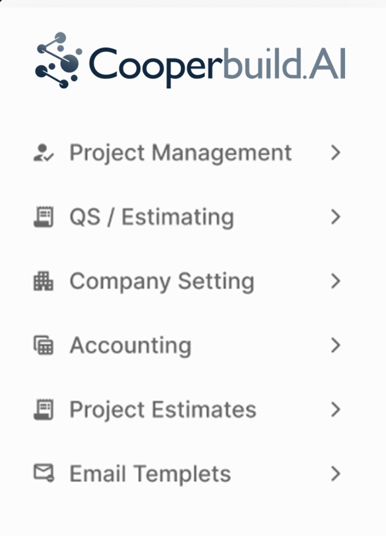Click the Project Management person-check icon

44,153
